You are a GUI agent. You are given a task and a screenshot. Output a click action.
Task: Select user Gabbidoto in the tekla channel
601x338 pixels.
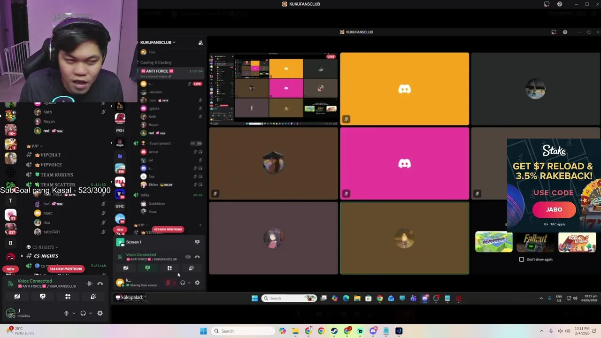[x=157, y=204]
